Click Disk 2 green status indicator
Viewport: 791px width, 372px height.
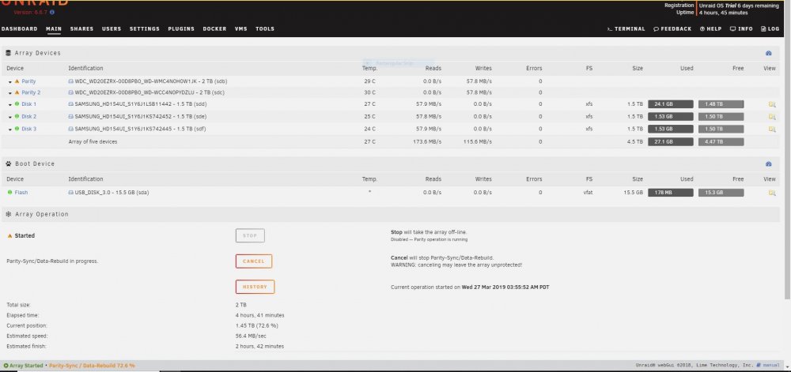17,116
